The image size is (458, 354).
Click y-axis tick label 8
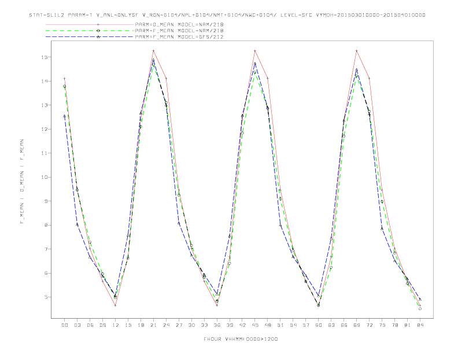click(46, 225)
